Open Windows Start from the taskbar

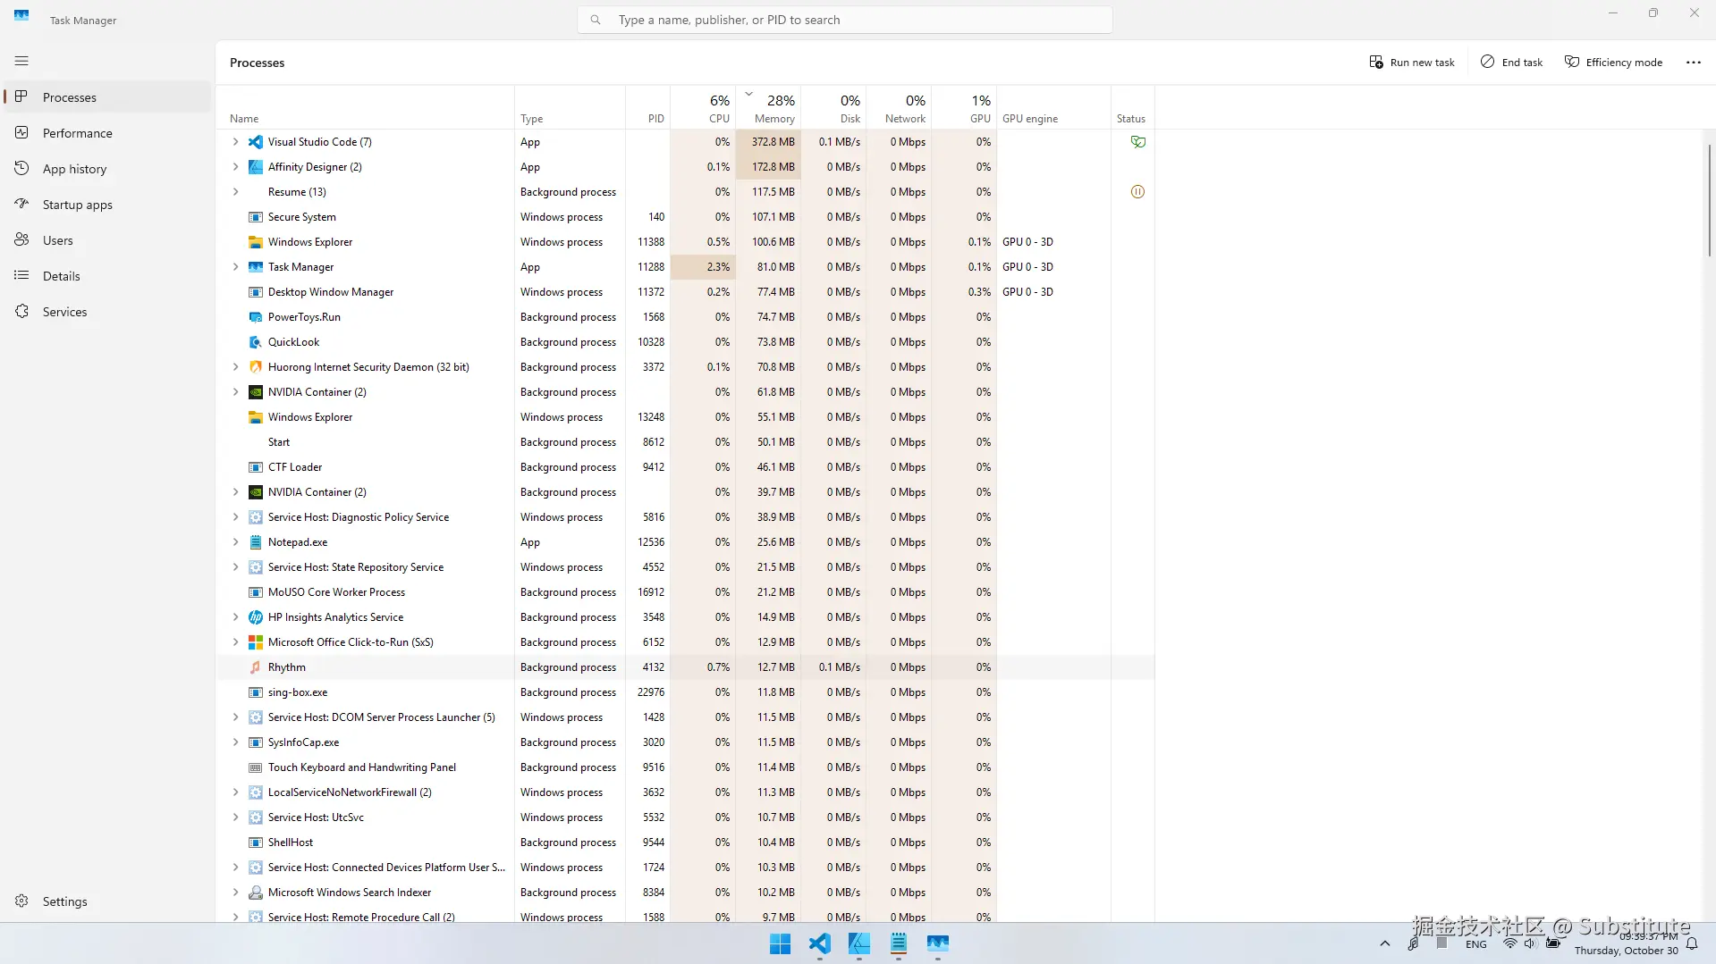(780, 943)
